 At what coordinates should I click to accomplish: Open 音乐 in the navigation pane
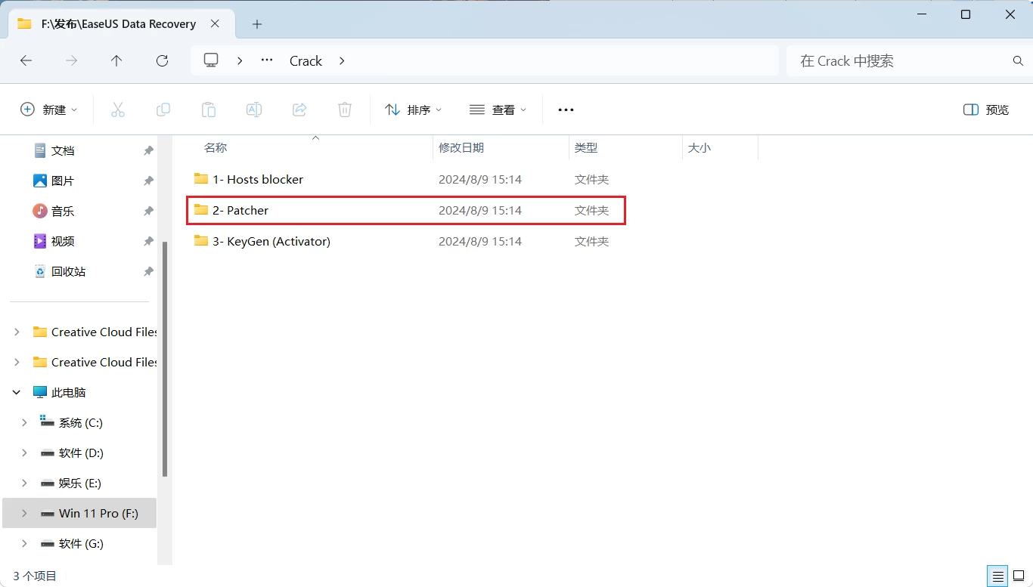click(63, 211)
